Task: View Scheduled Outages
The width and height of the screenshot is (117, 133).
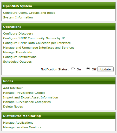Action: tap(17, 62)
